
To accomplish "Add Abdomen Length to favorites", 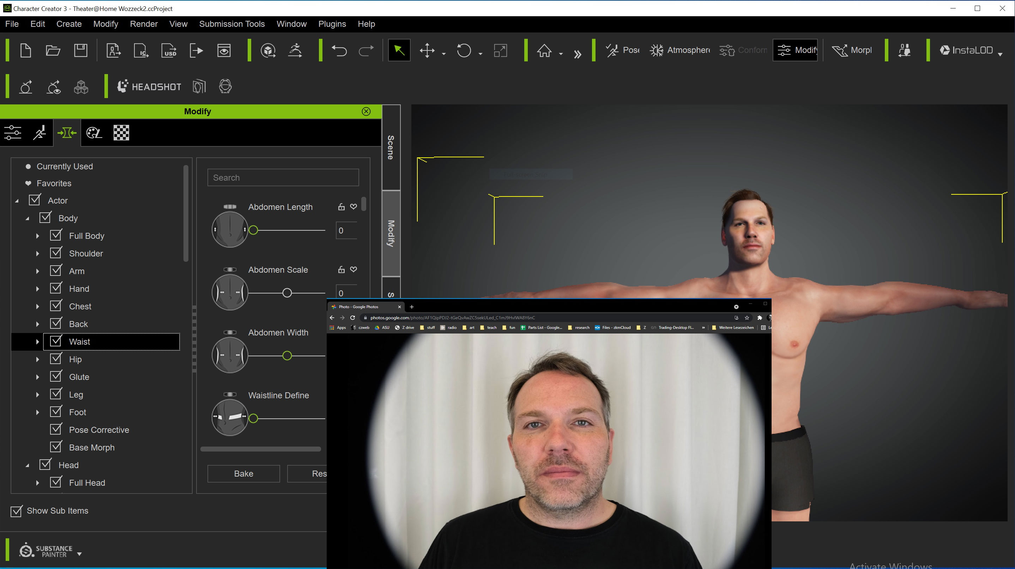I will [354, 206].
